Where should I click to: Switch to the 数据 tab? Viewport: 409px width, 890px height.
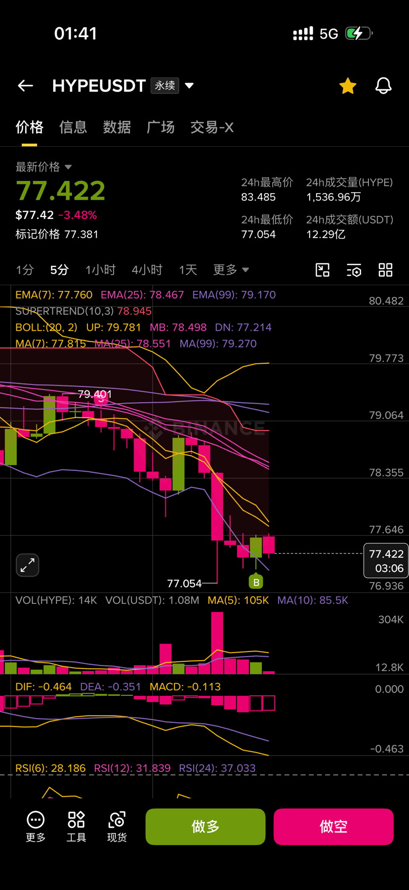click(x=117, y=127)
